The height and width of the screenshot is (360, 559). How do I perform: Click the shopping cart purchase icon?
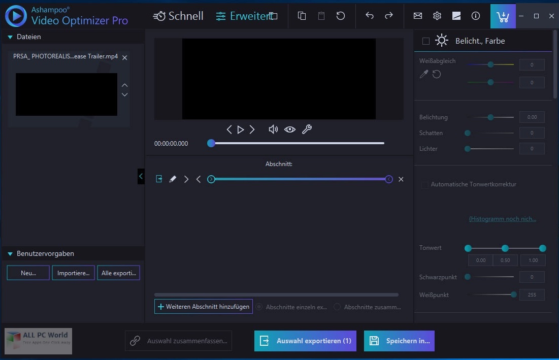[503, 16]
